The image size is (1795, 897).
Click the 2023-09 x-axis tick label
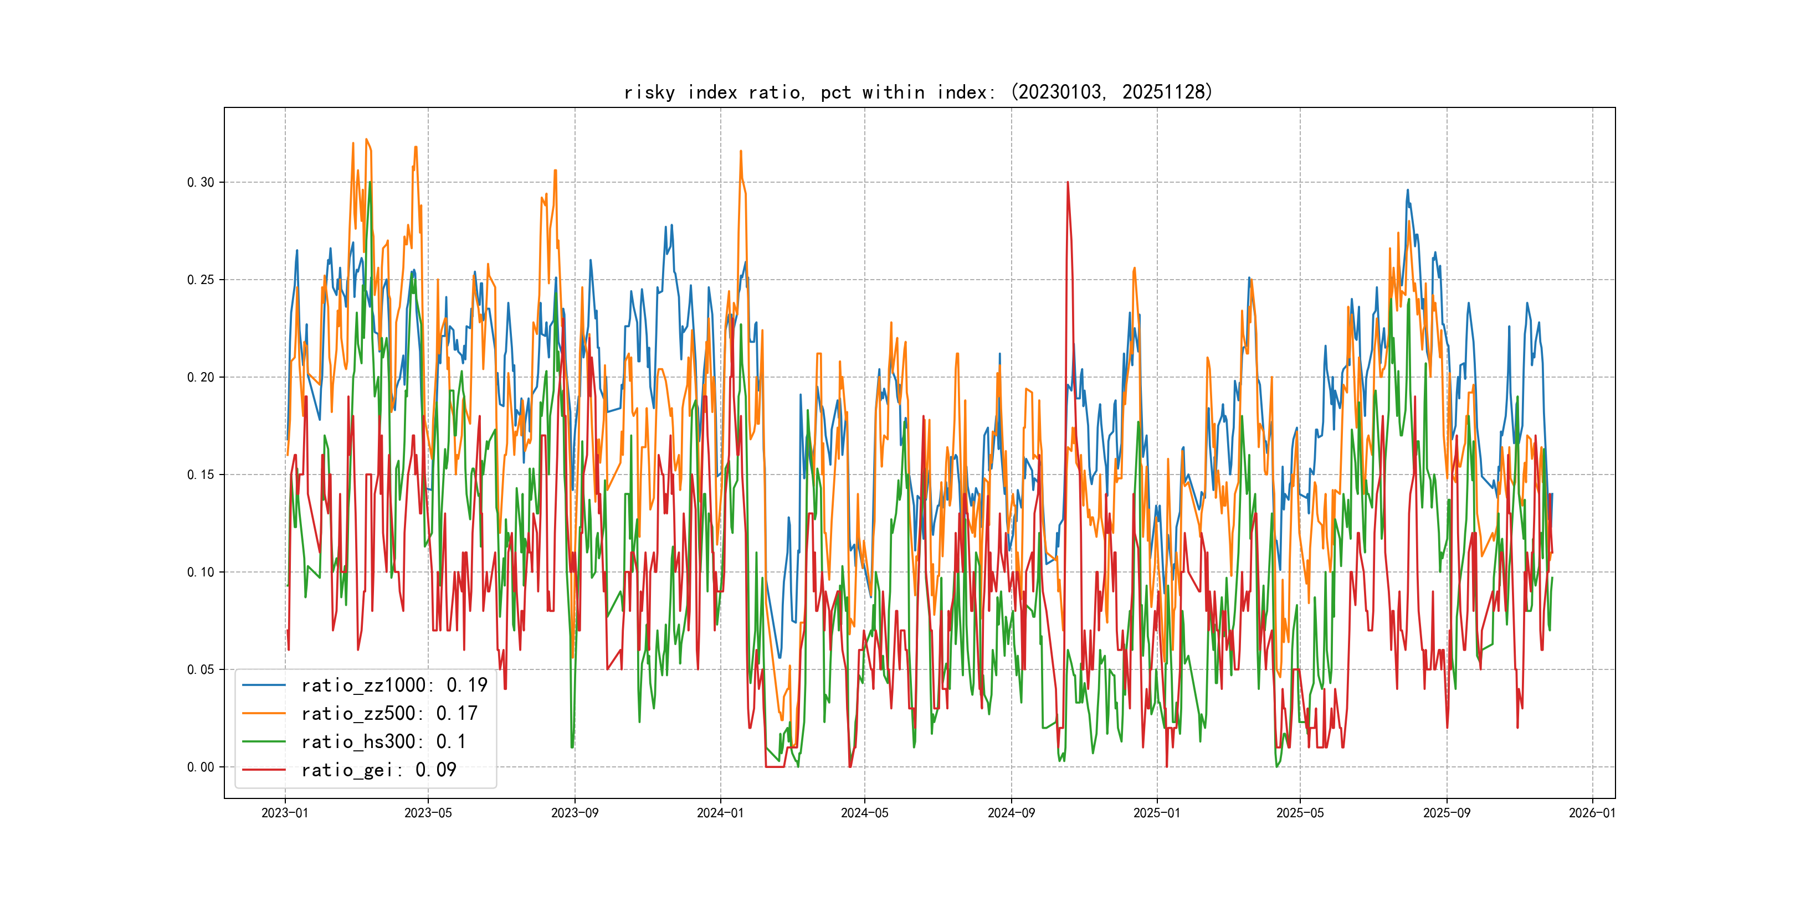pos(574,813)
